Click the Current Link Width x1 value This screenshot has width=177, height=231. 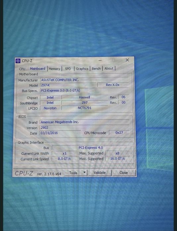click(x=64, y=153)
